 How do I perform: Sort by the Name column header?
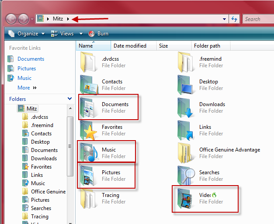[94, 46]
